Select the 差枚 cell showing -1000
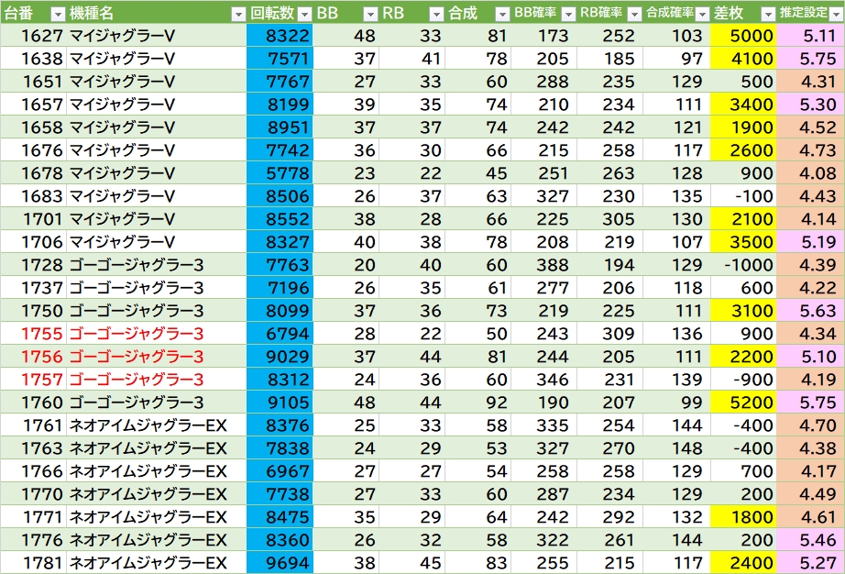Image resolution: width=845 pixels, height=574 pixels. coord(743,265)
